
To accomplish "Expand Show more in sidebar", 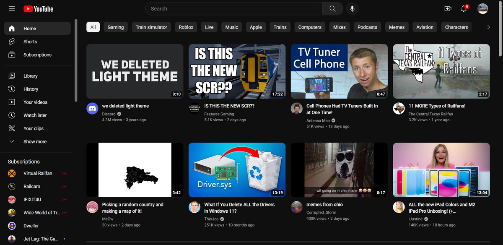I will coord(37,141).
